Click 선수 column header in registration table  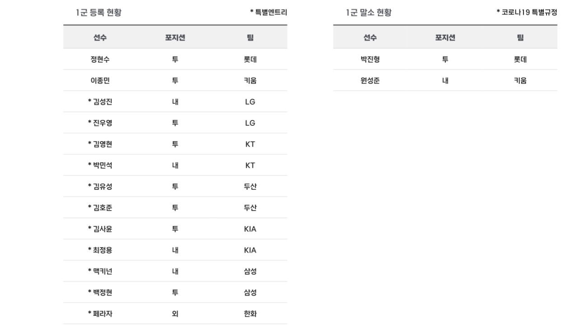[x=100, y=38]
